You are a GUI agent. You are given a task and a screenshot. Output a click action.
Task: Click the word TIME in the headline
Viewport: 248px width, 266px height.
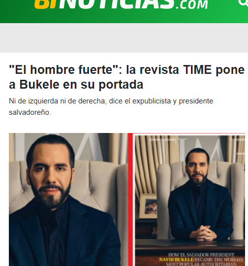click(x=197, y=69)
